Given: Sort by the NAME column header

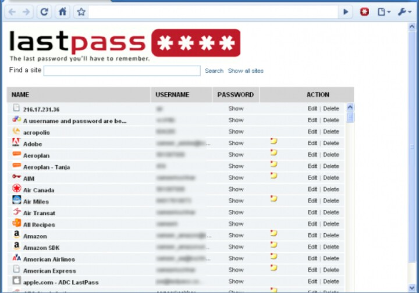Looking at the screenshot, I should (20, 95).
